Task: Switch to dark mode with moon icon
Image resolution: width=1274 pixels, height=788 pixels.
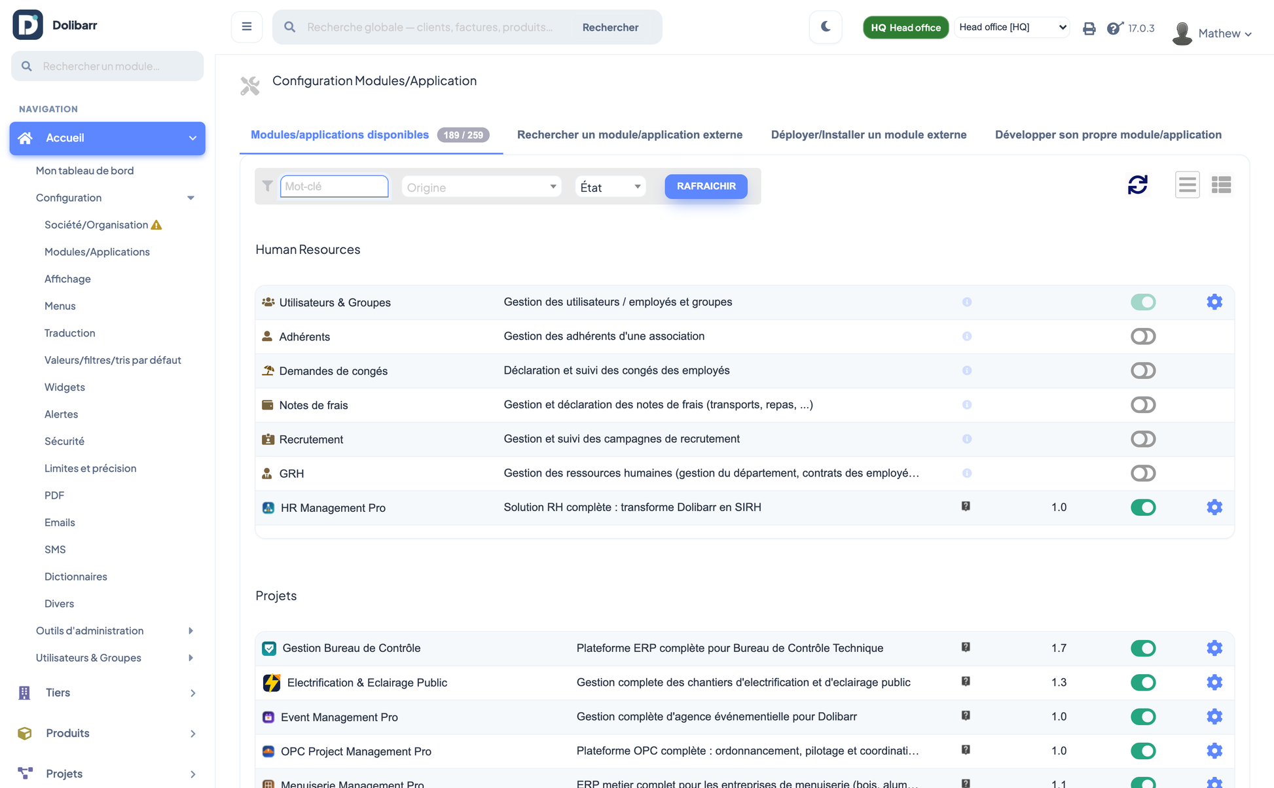Action: [826, 27]
